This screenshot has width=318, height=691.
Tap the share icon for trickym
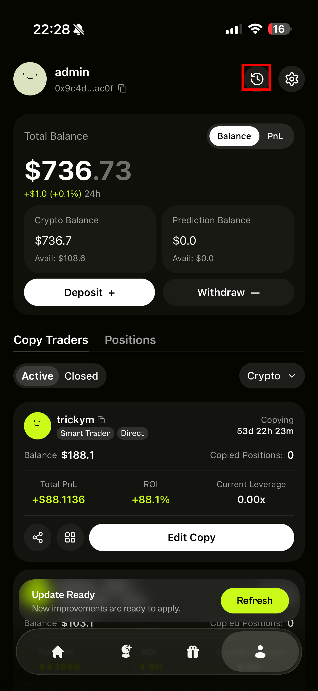pos(38,537)
